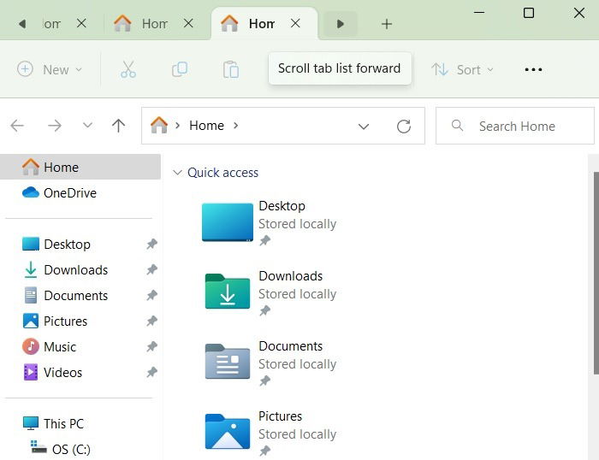Viewport: 599px width, 460px height.
Task: Open the New item dropdown
Action: click(50, 69)
